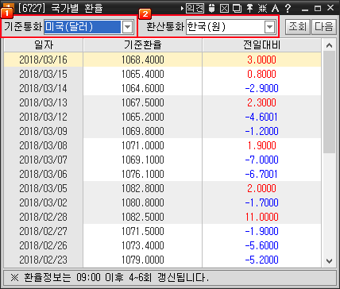Click the small arrow left of 의견
This screenshot has width=340, height=289.
pos(182,9)
